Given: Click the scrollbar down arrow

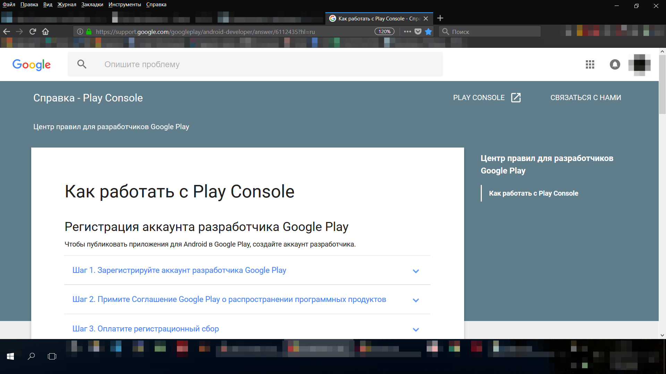Looking at the screenshot, I should (662, 335).
